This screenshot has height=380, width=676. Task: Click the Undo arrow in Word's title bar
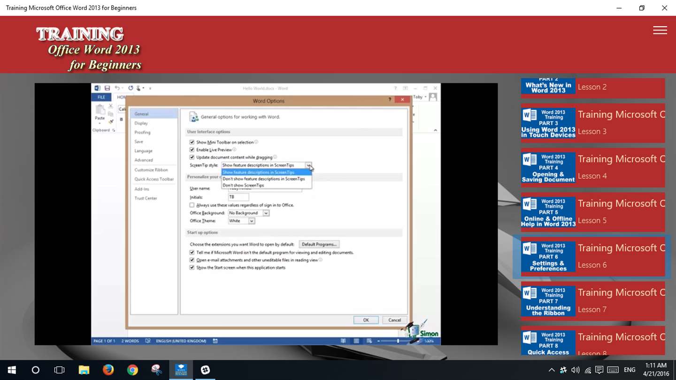click(117, 88)
